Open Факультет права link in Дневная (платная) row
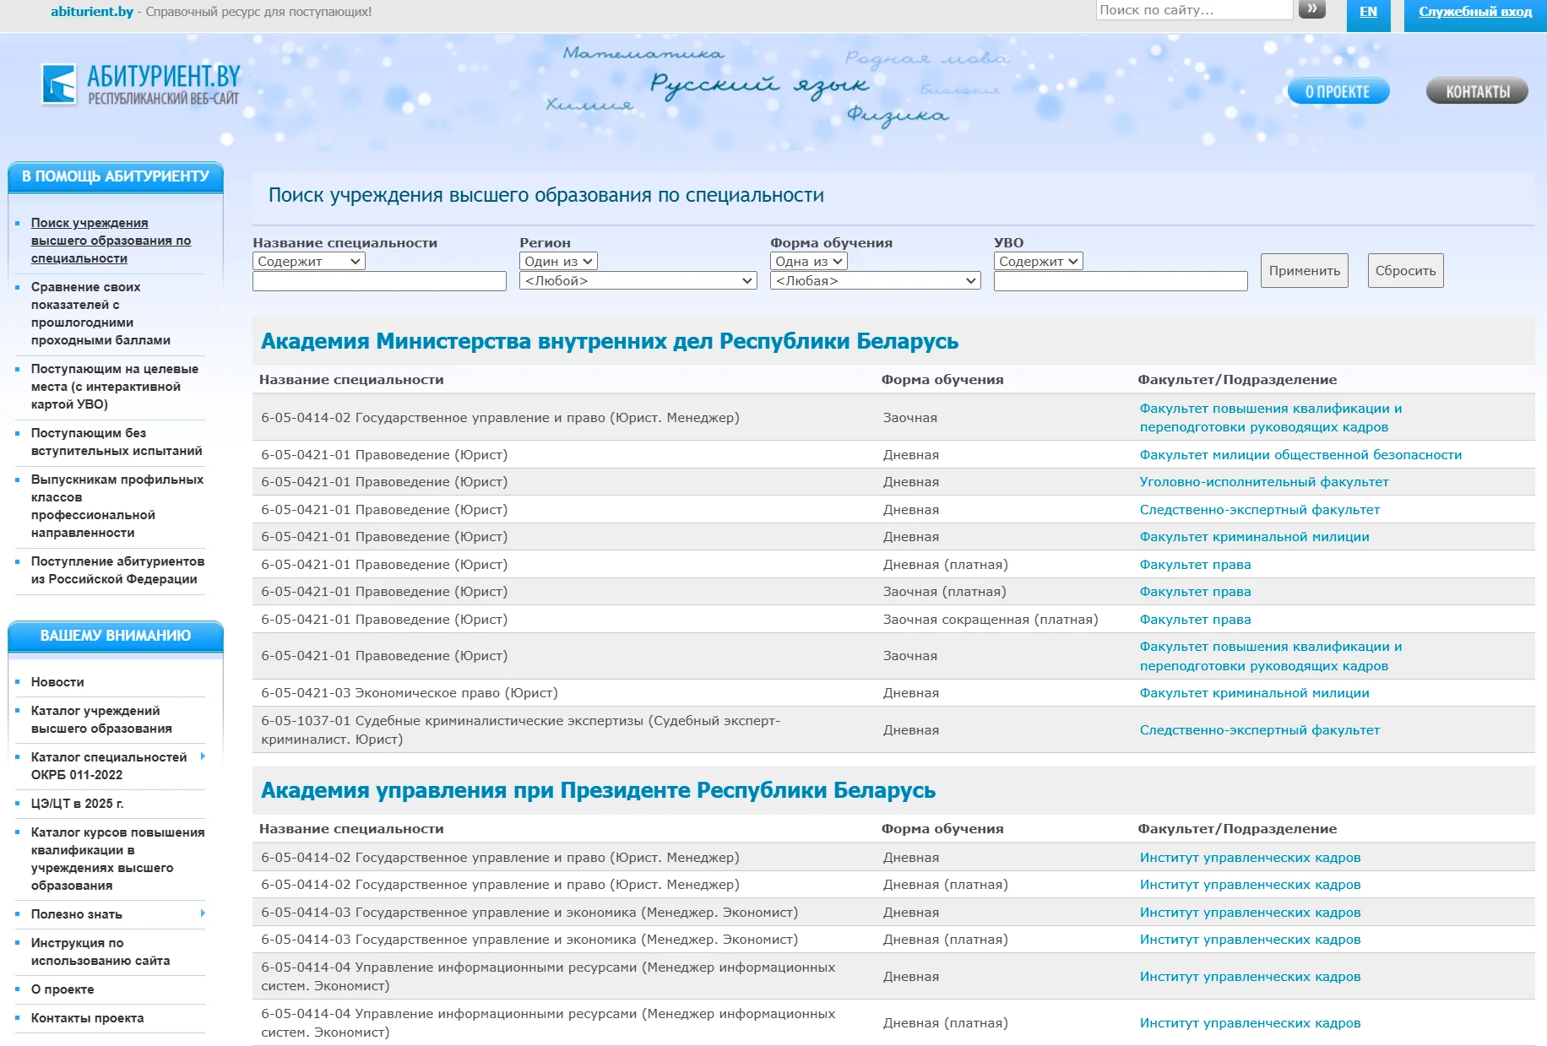Viewport: 1547px width, 1046px height. [x=1195, y=565]
